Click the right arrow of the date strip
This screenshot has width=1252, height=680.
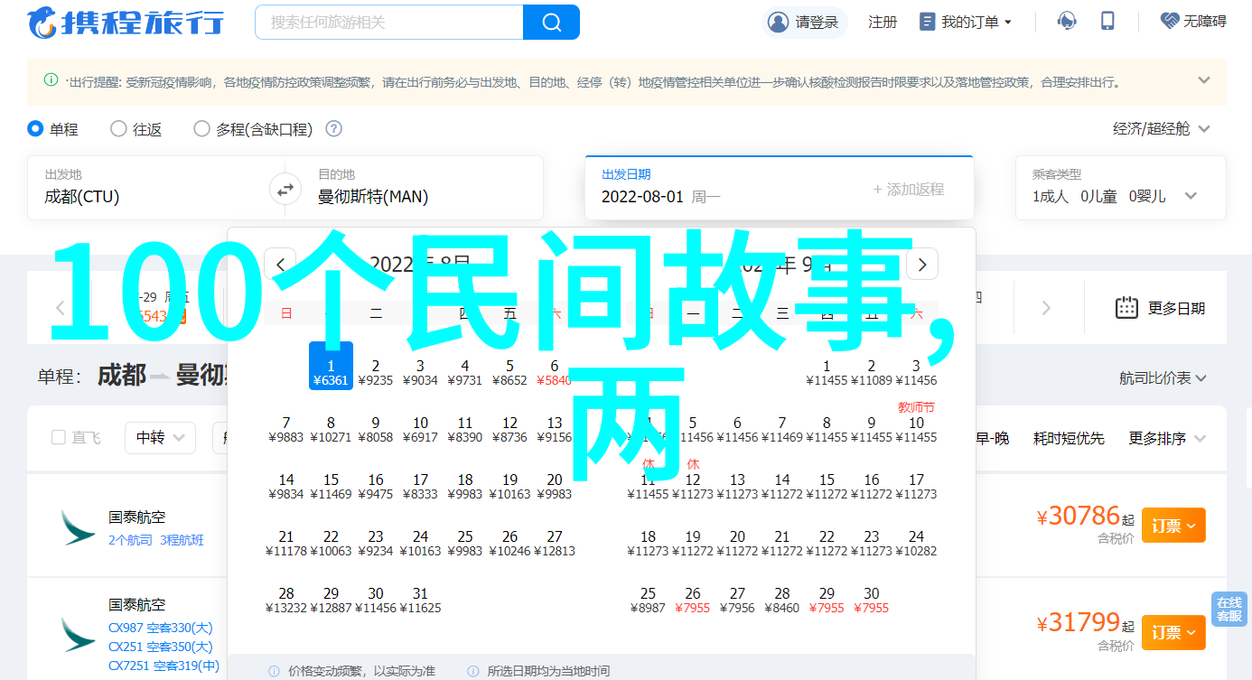point(1046,308)
